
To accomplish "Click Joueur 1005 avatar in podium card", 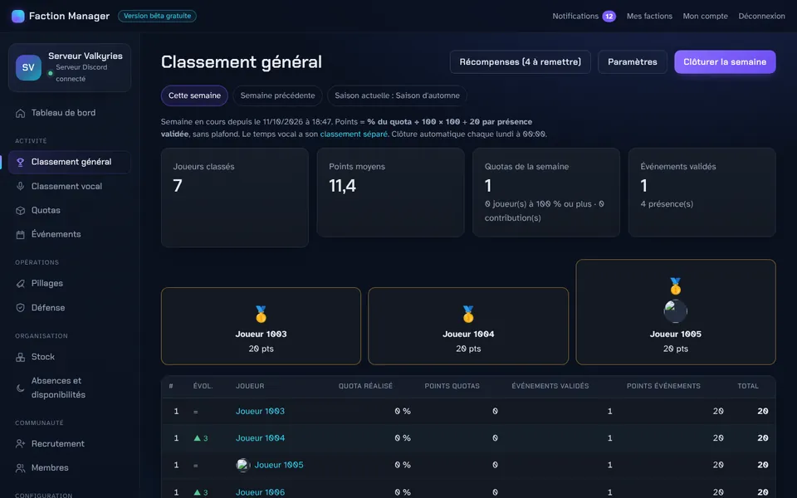I will click(x=675, y=311).
